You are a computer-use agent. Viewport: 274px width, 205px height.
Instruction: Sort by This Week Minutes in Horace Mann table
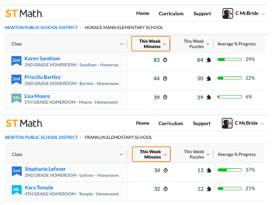(x=151, y=44)
